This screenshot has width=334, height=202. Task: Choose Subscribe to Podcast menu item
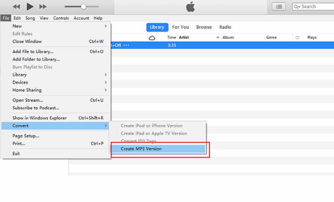[56, 108]
